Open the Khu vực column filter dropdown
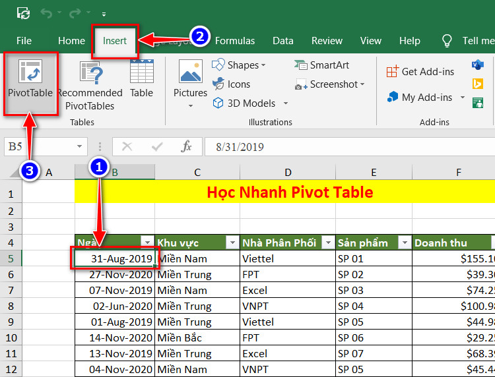The image size is (495, 377). pyautogui.click(x=233, y=243)
